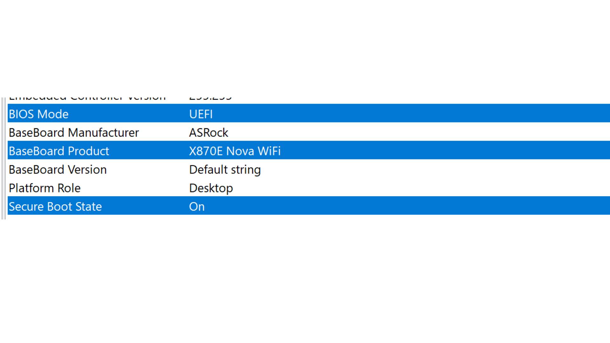The width and height of the screenshot is (610, 343).
Task: Click the On value for Secure Boot
Action: pos(197,206)
